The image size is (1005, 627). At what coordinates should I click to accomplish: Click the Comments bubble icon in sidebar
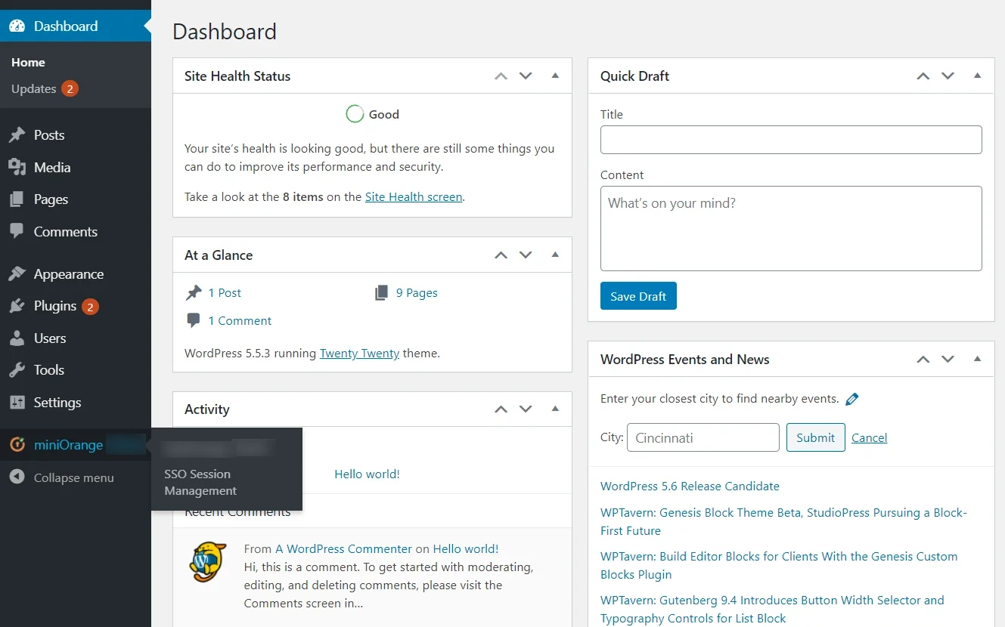tap(17, 231)
